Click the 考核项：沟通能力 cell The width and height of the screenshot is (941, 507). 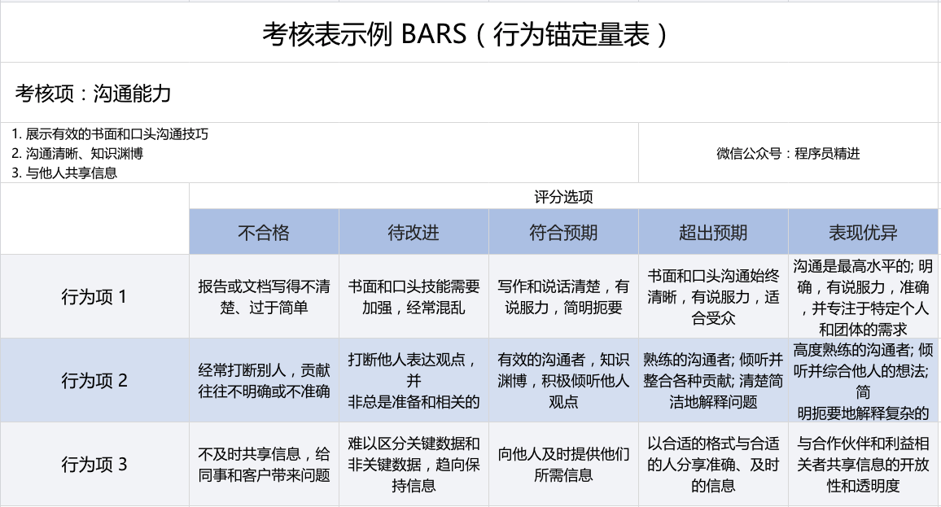(x=93, y=93)
